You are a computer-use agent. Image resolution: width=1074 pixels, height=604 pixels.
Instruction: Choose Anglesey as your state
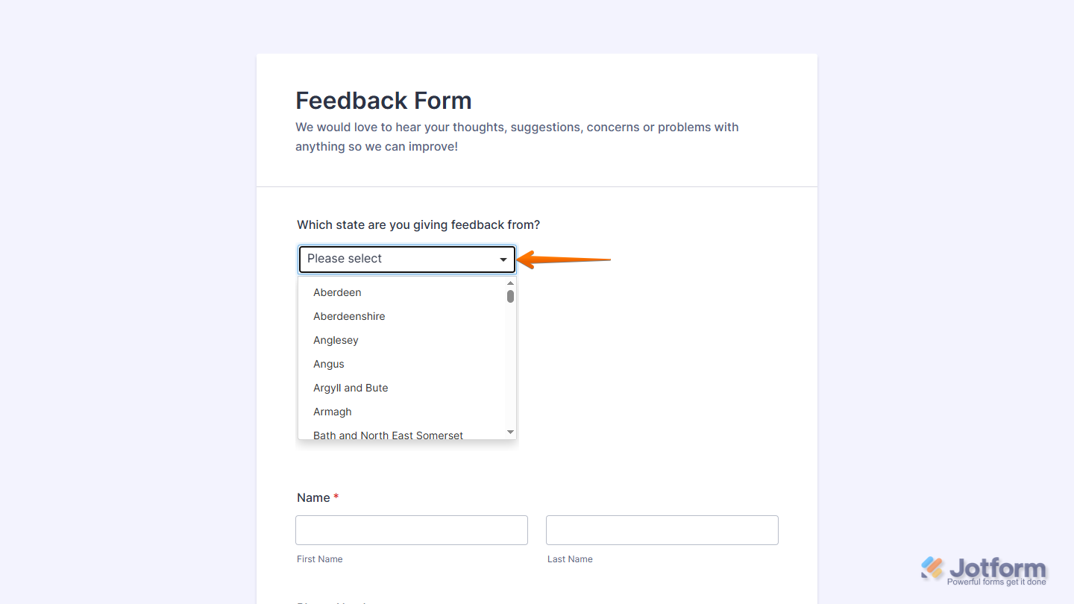coord(336,340)
